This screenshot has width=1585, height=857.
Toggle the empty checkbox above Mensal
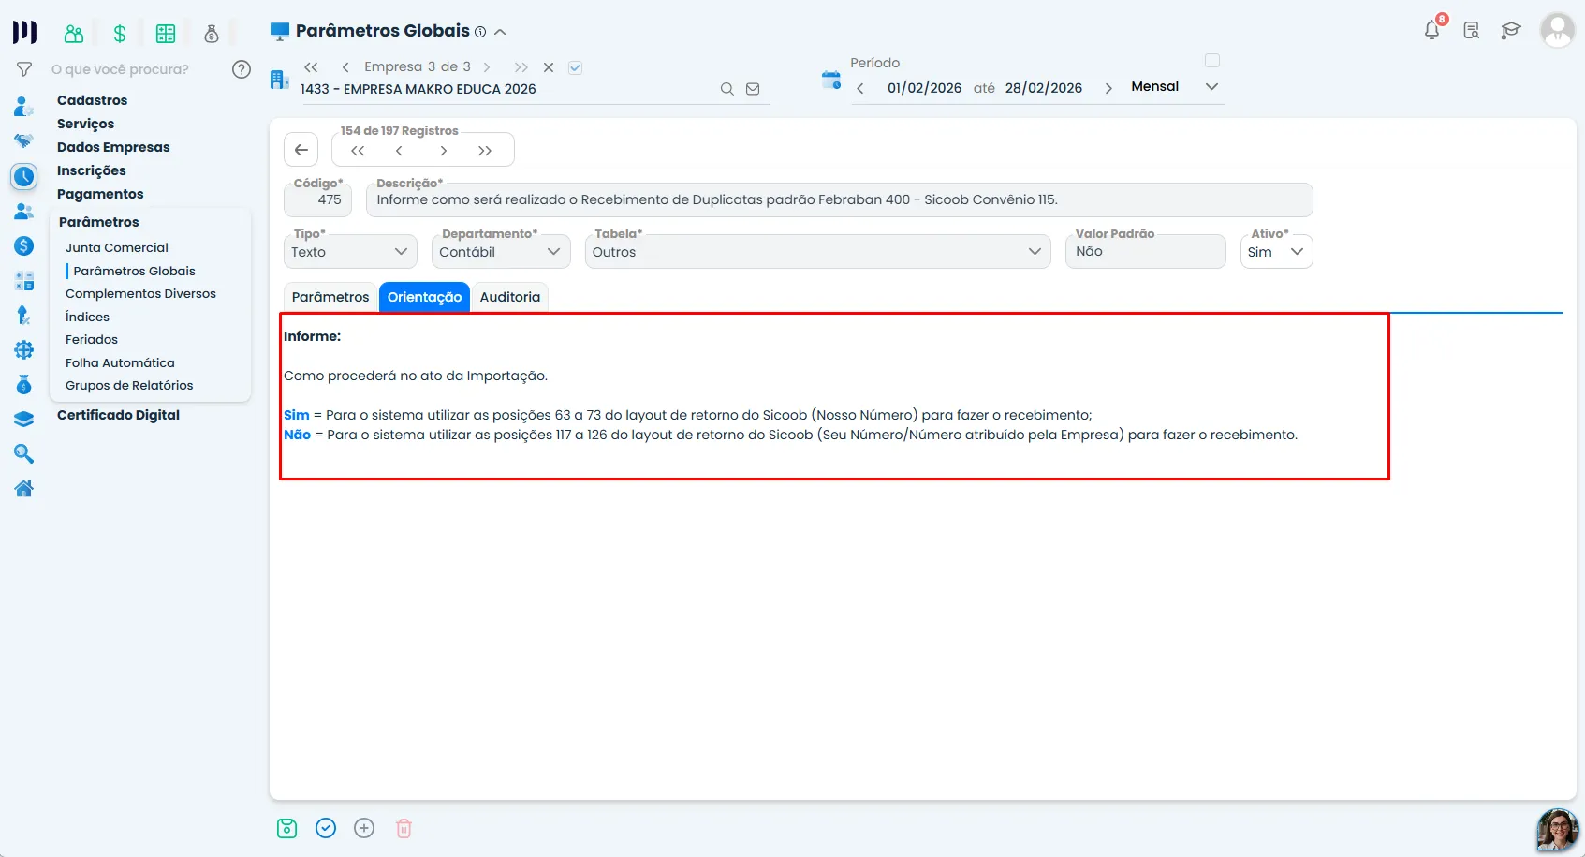(1212, 61)
